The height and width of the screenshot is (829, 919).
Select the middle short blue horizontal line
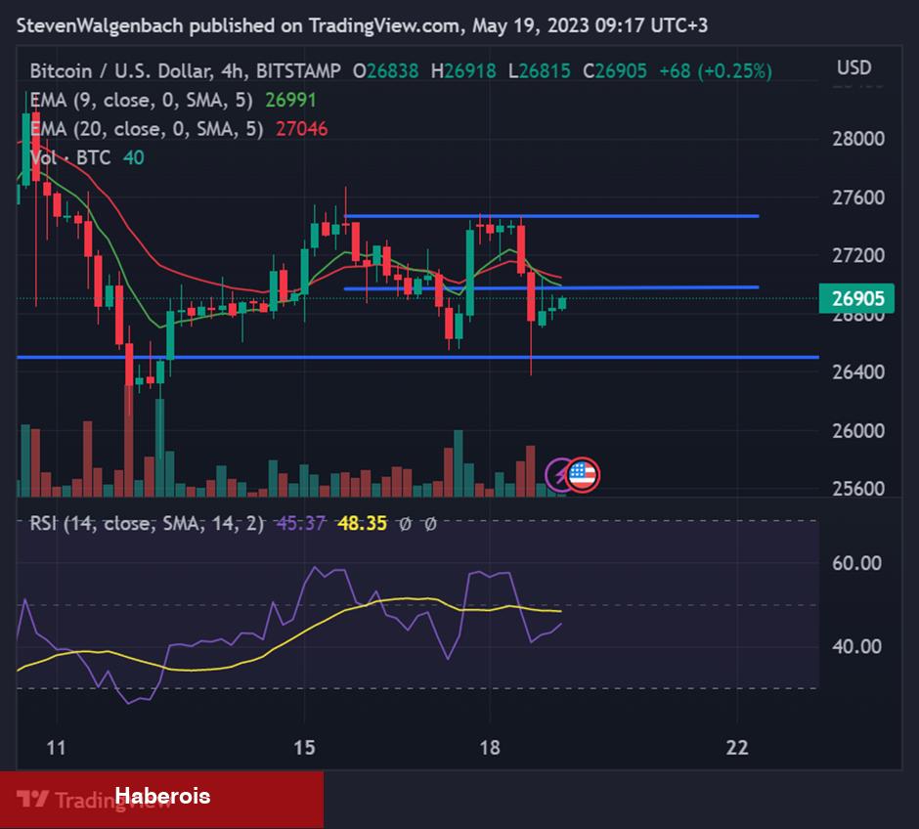point(551,287)
